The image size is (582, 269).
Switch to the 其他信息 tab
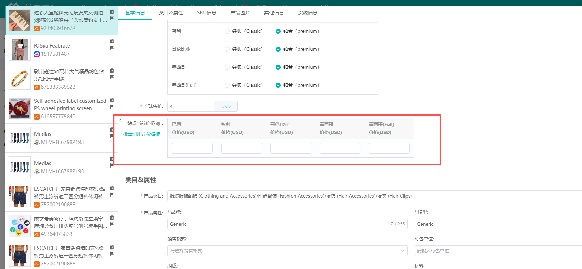click(274, 13)
